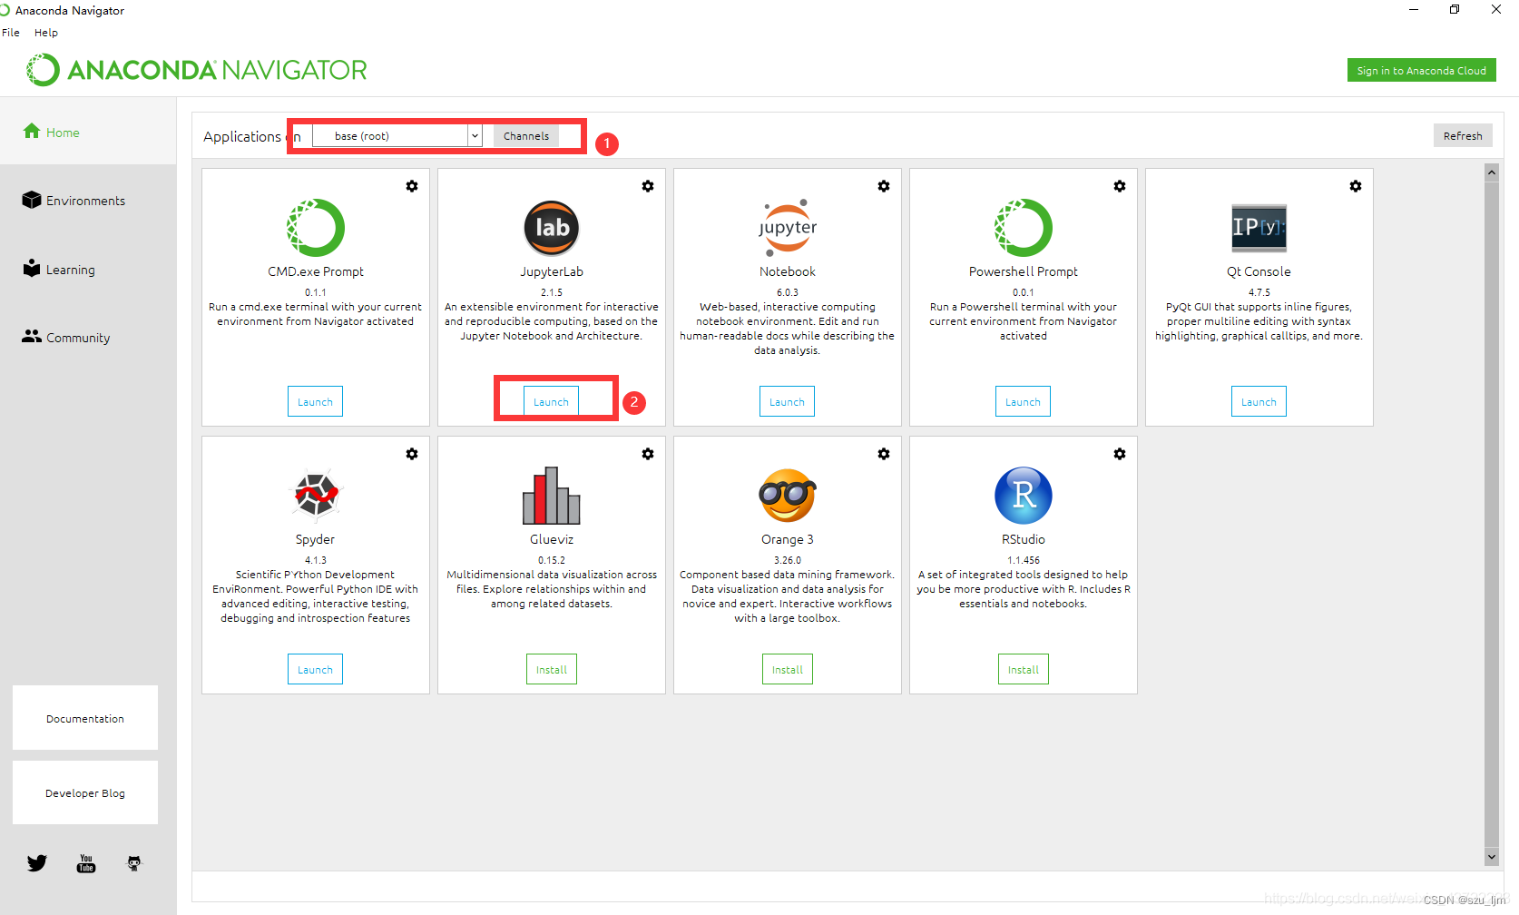Click the Community people icon
This screenshot has width=1519, height=915.
coord(32,336)
